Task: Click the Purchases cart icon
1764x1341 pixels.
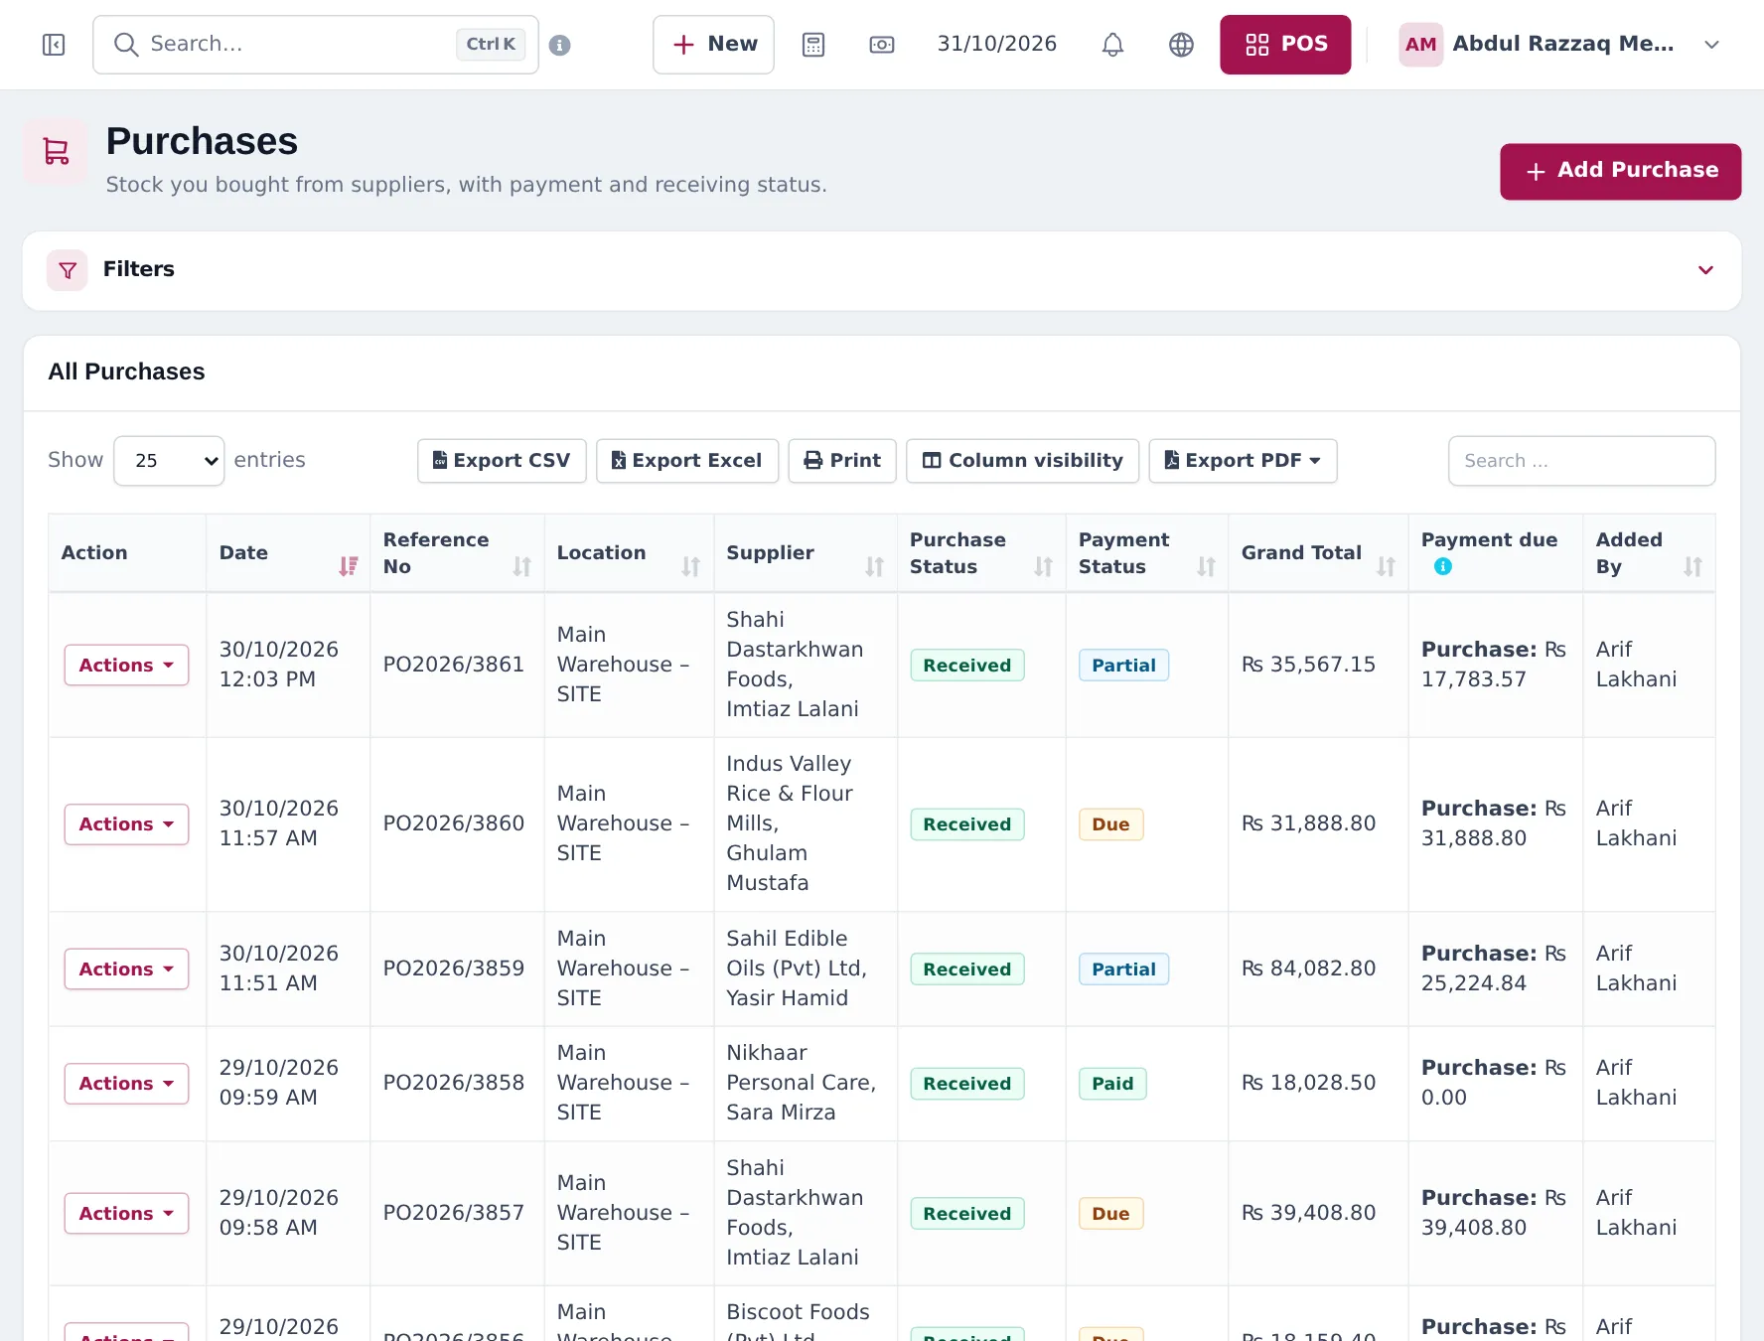Action: click(x=56, y=151)
